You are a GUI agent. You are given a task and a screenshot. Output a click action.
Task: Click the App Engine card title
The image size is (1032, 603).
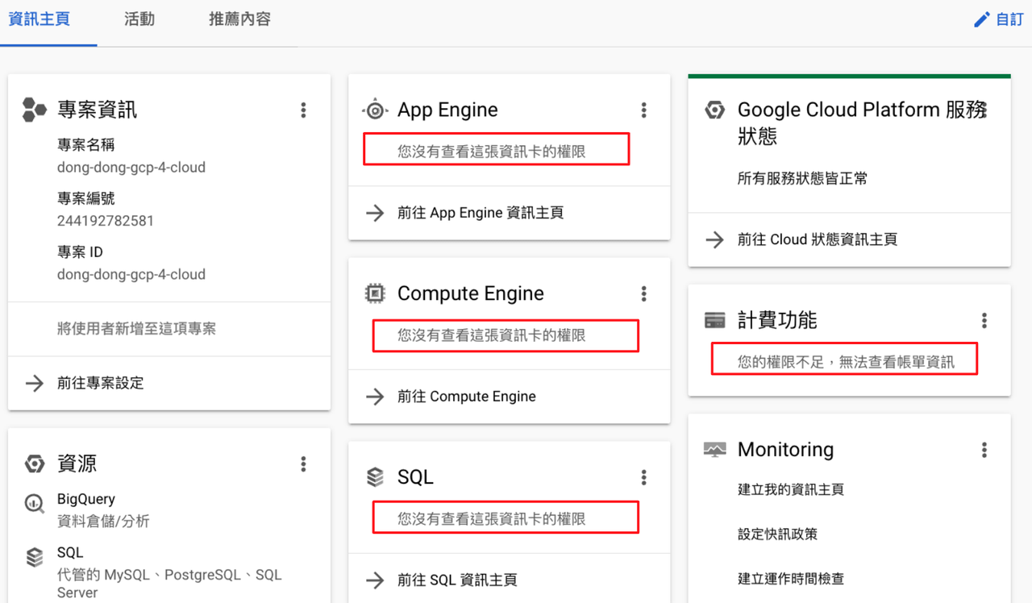coord(447,110)
